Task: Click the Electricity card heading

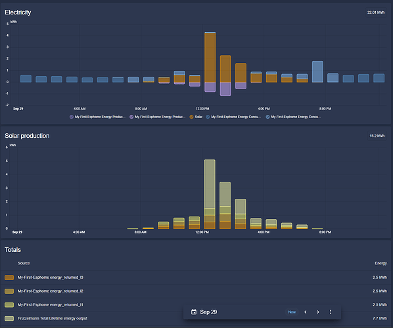Action: tap(18, 12)
